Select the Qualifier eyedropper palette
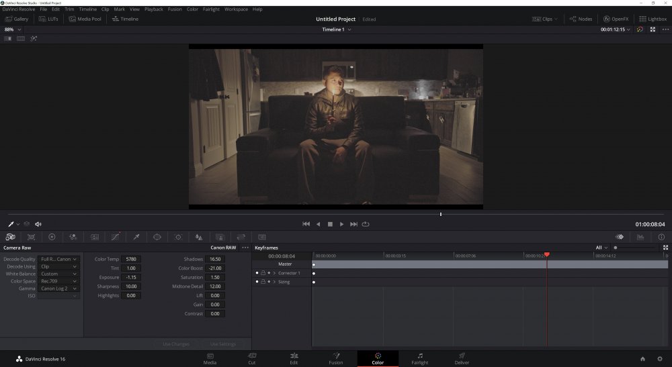This screenshot has height=367, width=672. tap(136, 237)
